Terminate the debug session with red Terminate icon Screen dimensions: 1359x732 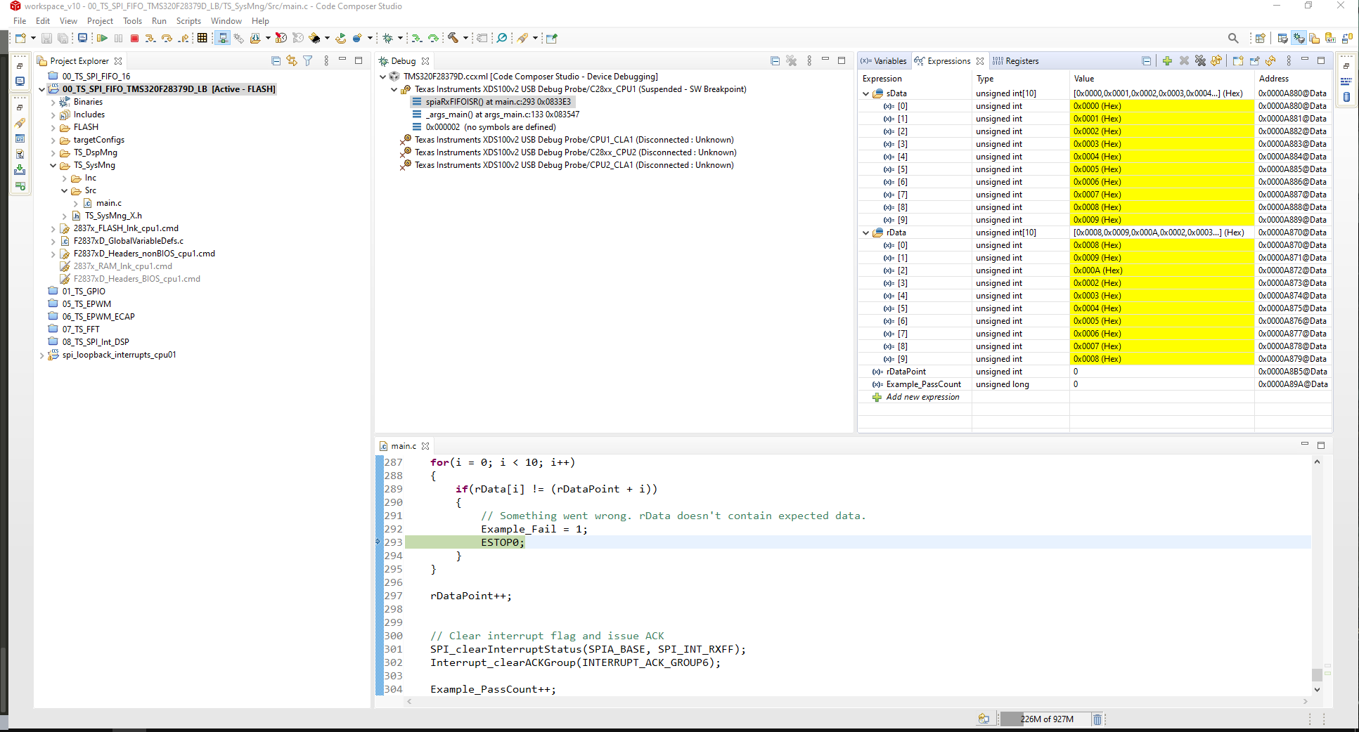[x=135, y=38]
